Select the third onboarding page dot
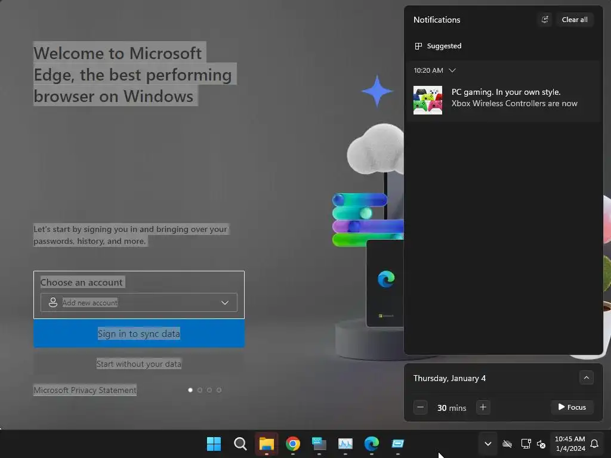The width and height of the screenshot is (611, 458). pos(209,390)
